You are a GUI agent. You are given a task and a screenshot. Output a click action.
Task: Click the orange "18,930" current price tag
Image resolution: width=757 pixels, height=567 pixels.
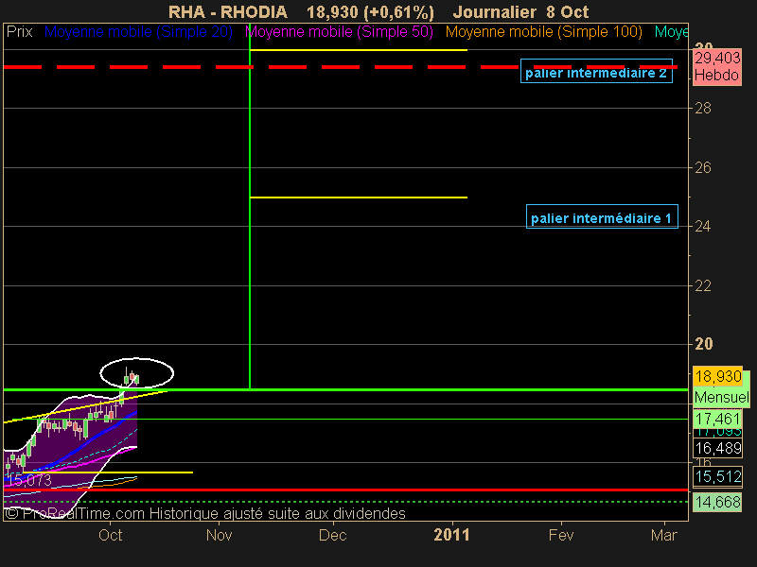point(718,376)
